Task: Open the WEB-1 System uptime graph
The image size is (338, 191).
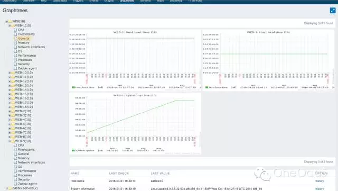Action: 135,123
